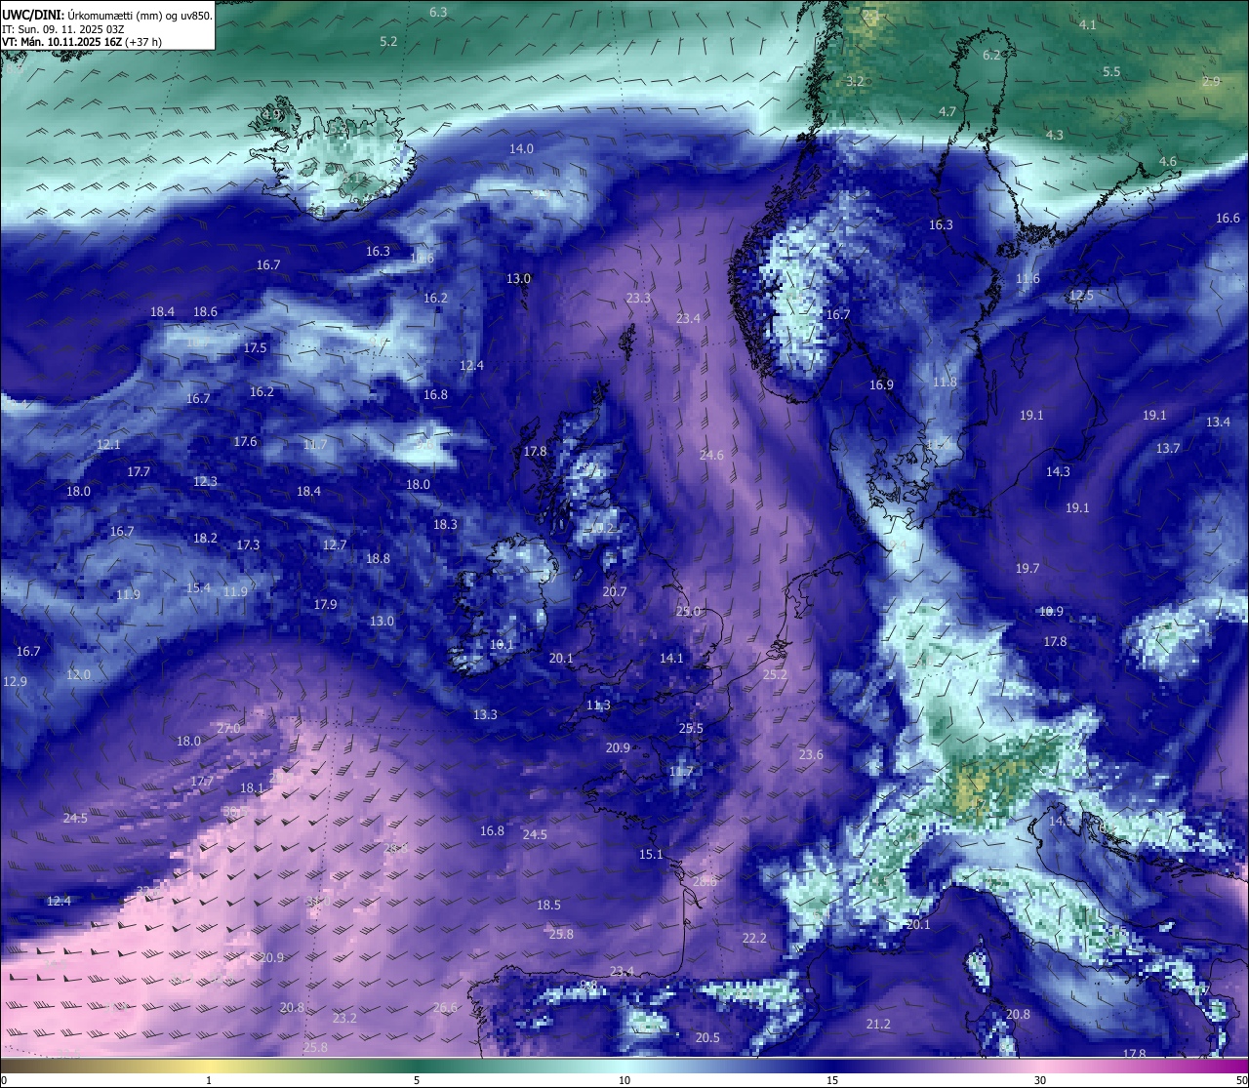Click the '27.0' map value
1249x1088 pixels.
(228, 728)
